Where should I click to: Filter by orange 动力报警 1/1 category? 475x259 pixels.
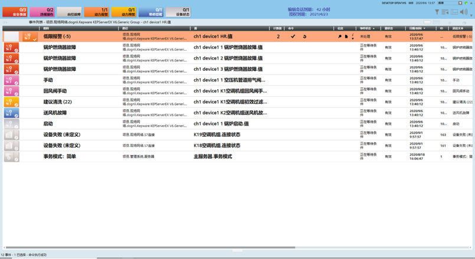(97, 12)
